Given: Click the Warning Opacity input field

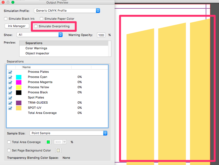Looking at the screenshot, I should (x=101, y=35).
